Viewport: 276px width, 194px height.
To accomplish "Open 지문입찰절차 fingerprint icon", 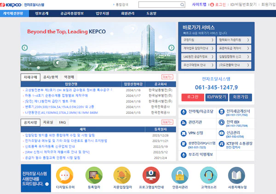I will 122,175.
